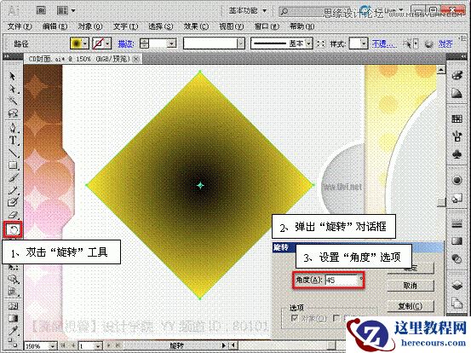Screen dimensions: 471x353
Task: Open the Transparency panel icon
Action: click(x=457, y=258)
